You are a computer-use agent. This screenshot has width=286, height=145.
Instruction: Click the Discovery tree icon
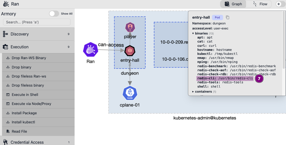(x=5, y=34)
